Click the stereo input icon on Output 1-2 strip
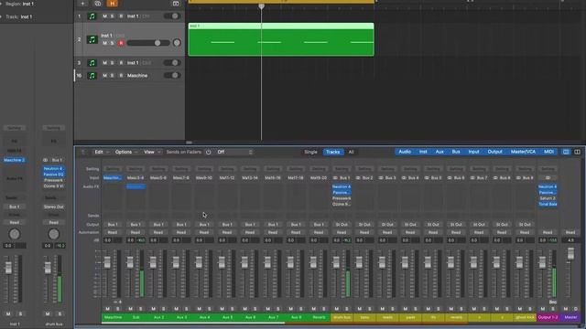The height and width of the screenshot is (329, 586). point(548,178)
